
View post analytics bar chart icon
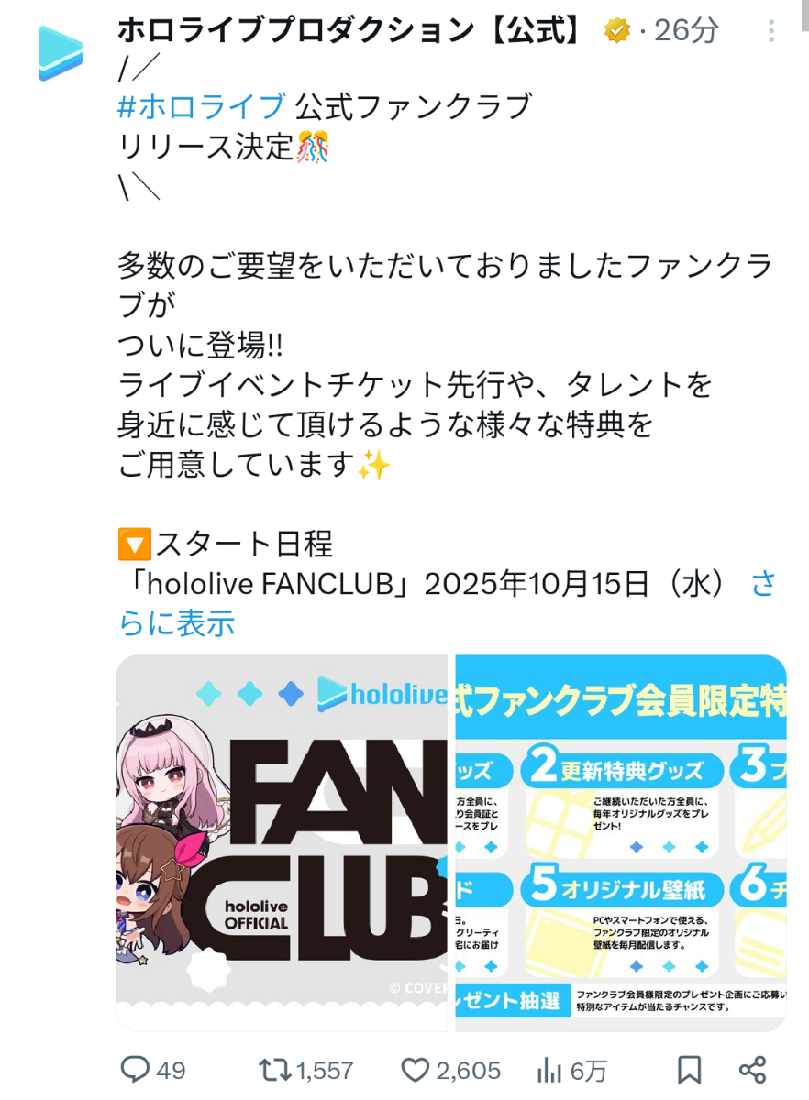[549, 1069]
